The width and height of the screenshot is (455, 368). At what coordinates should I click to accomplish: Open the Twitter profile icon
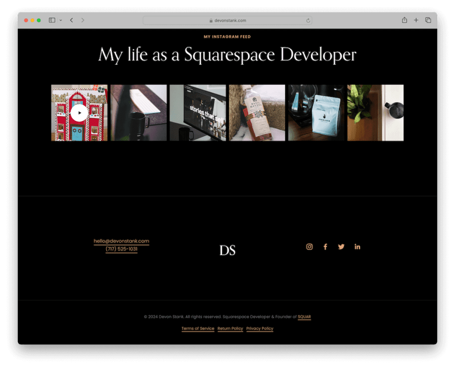click(341, 246)
